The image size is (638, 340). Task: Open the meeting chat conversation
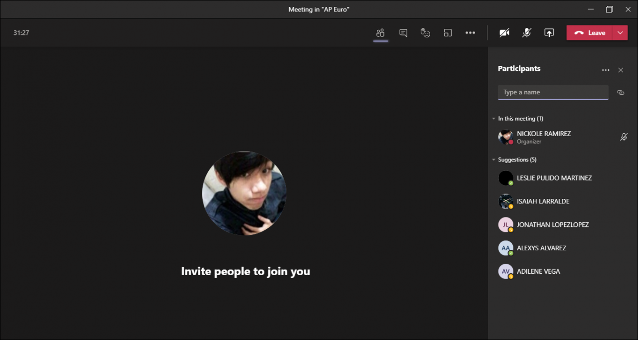tap(403, 33)
